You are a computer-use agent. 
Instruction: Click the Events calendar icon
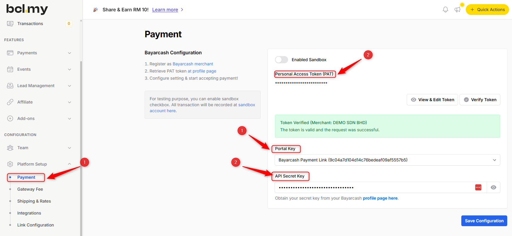(10, 69)
